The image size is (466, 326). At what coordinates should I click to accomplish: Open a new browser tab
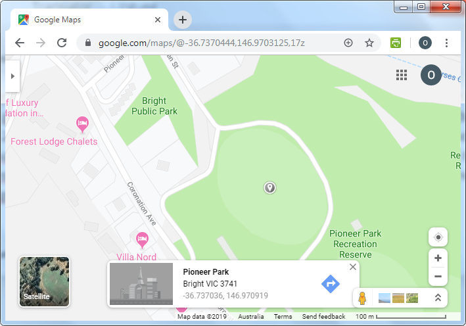183,20
